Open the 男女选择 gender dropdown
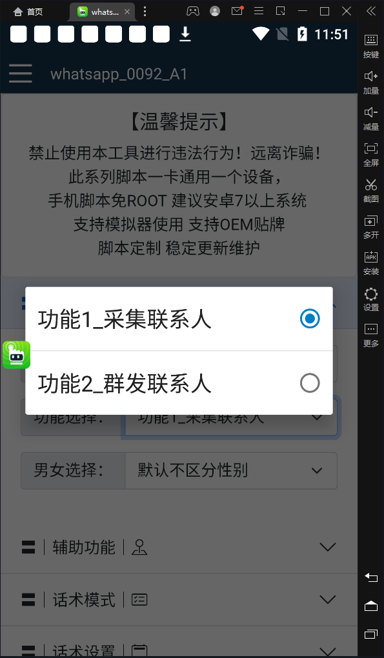 231,470
